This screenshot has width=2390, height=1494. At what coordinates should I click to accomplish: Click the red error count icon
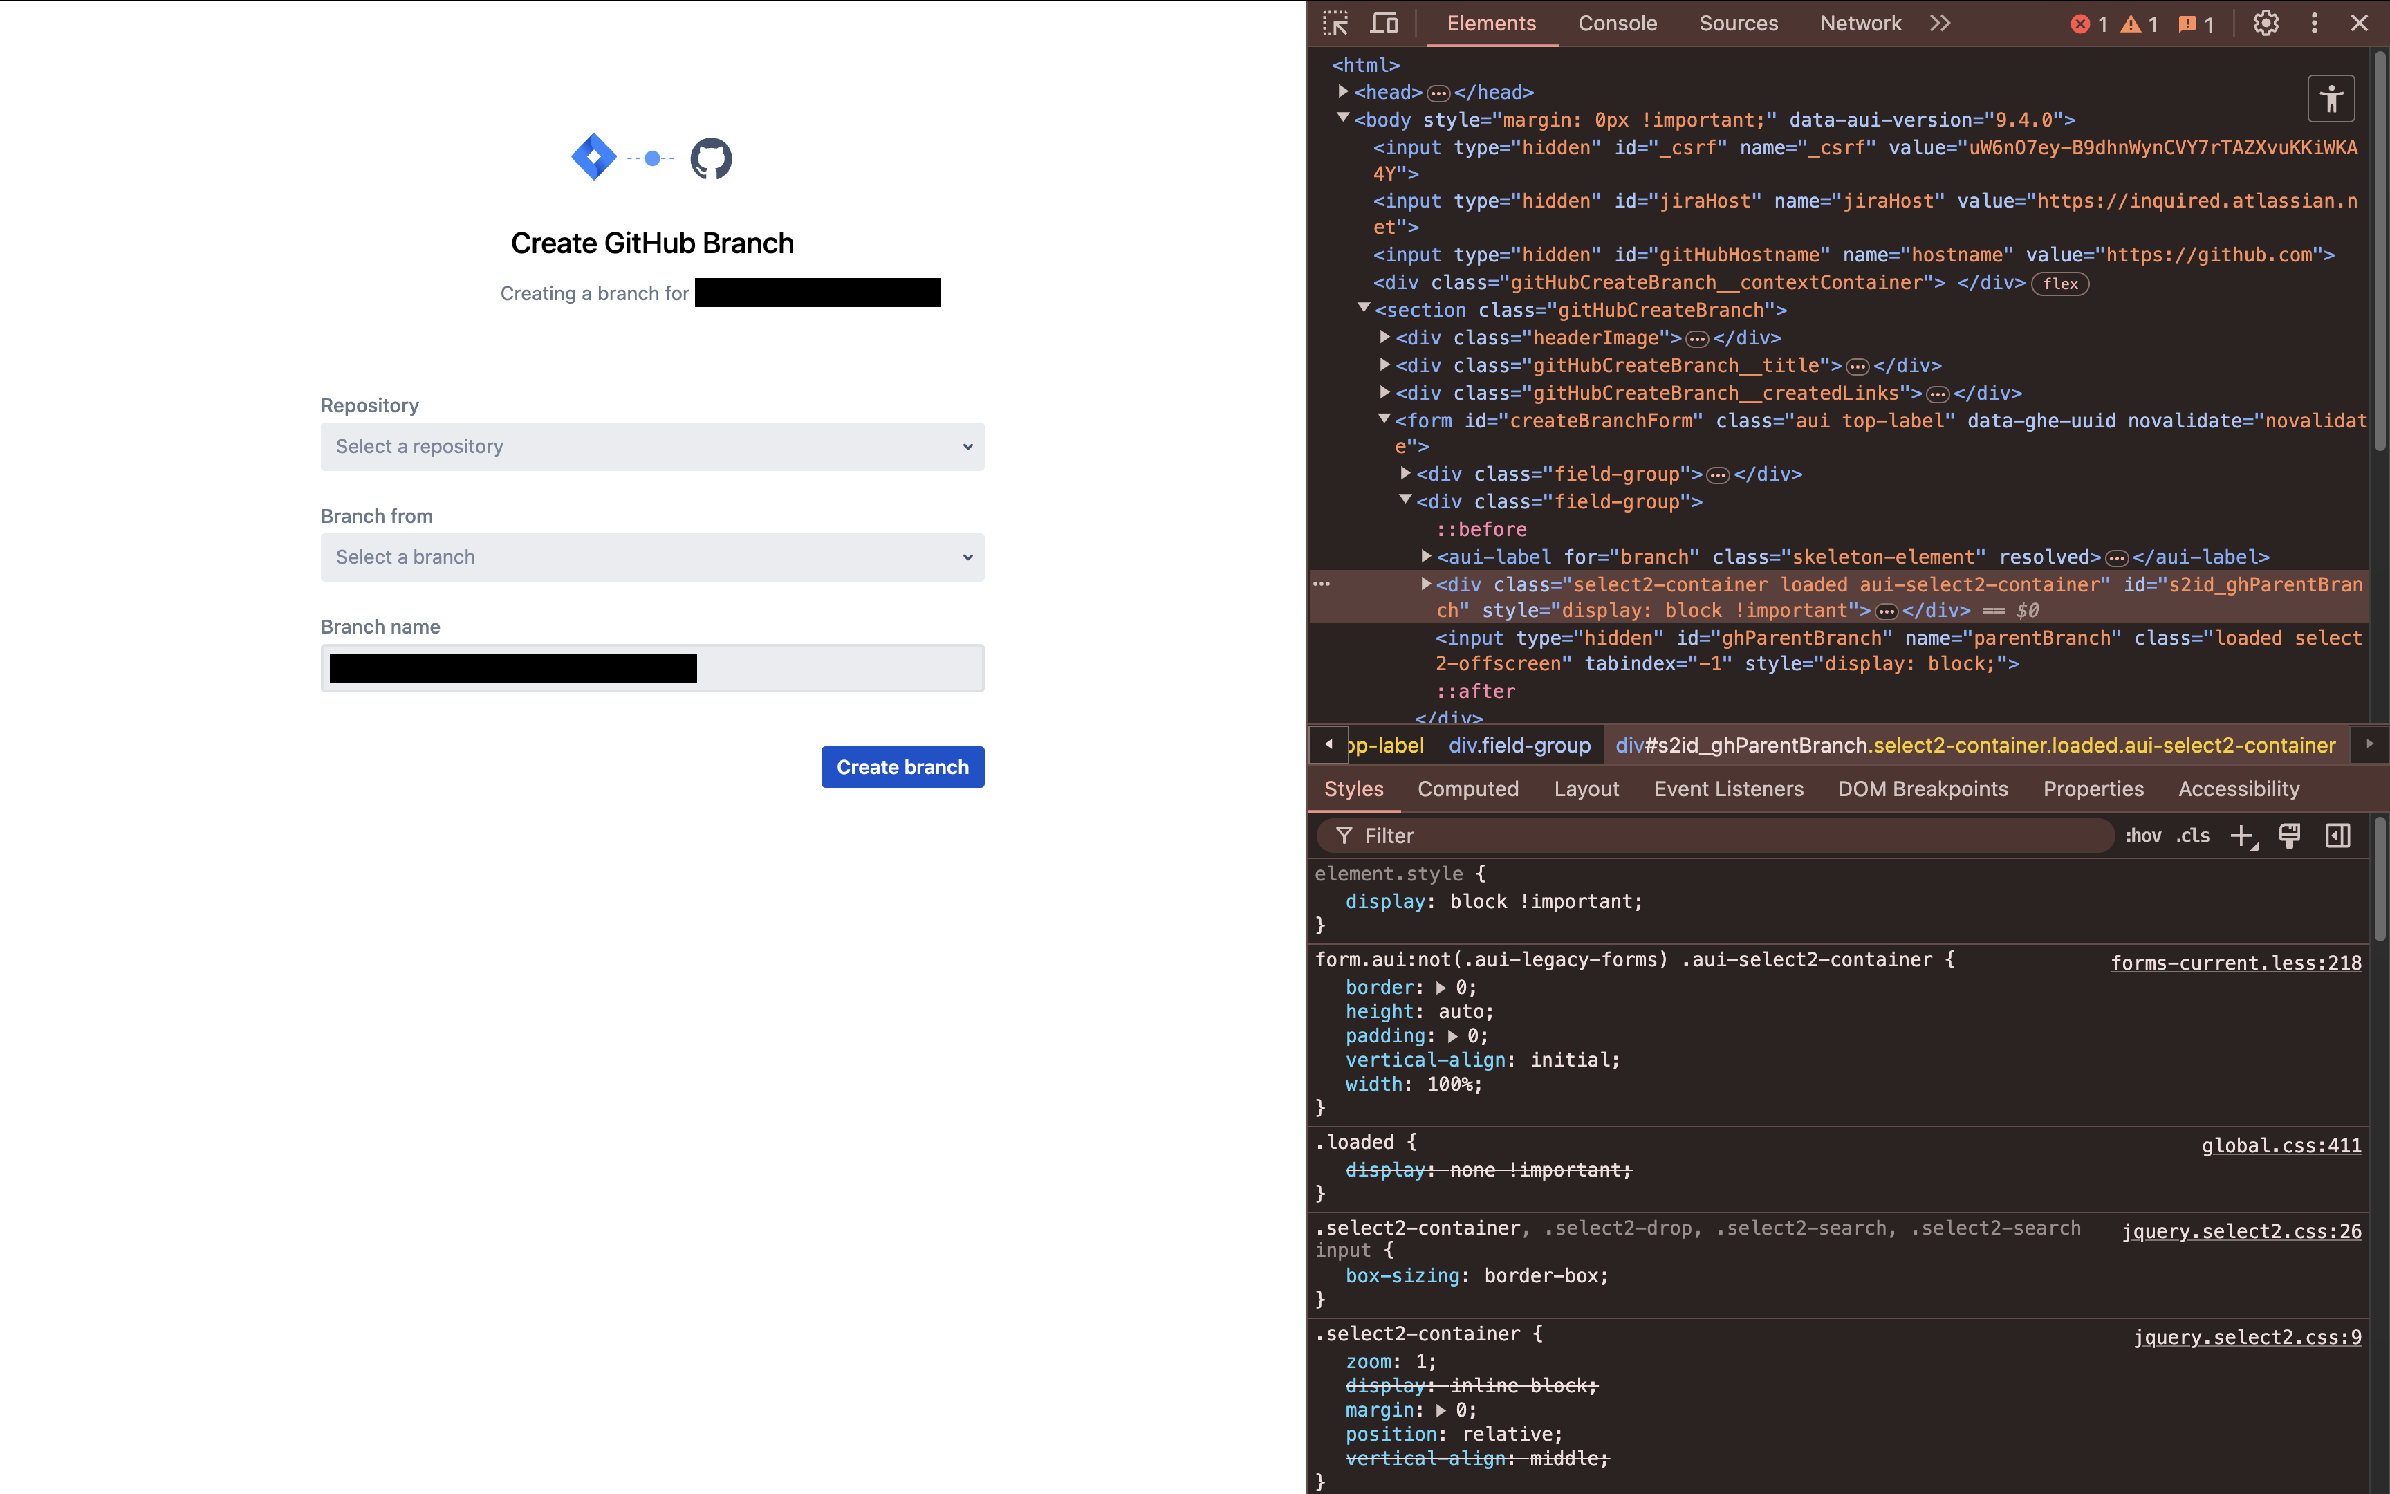[x=2080, y=24]
